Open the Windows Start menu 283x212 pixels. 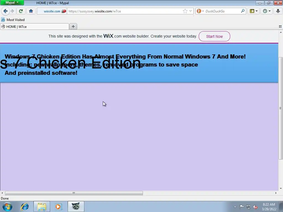(x=7, y=206)
